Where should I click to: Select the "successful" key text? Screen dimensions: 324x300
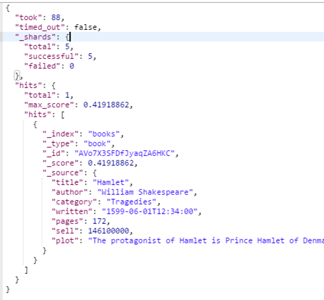(51, 56)
